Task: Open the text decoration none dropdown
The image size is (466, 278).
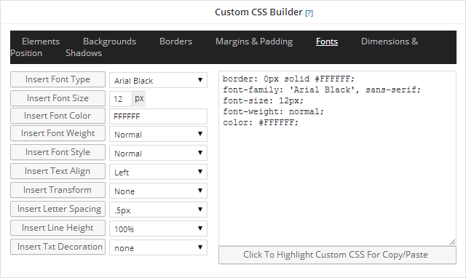Action: (158, 247)
